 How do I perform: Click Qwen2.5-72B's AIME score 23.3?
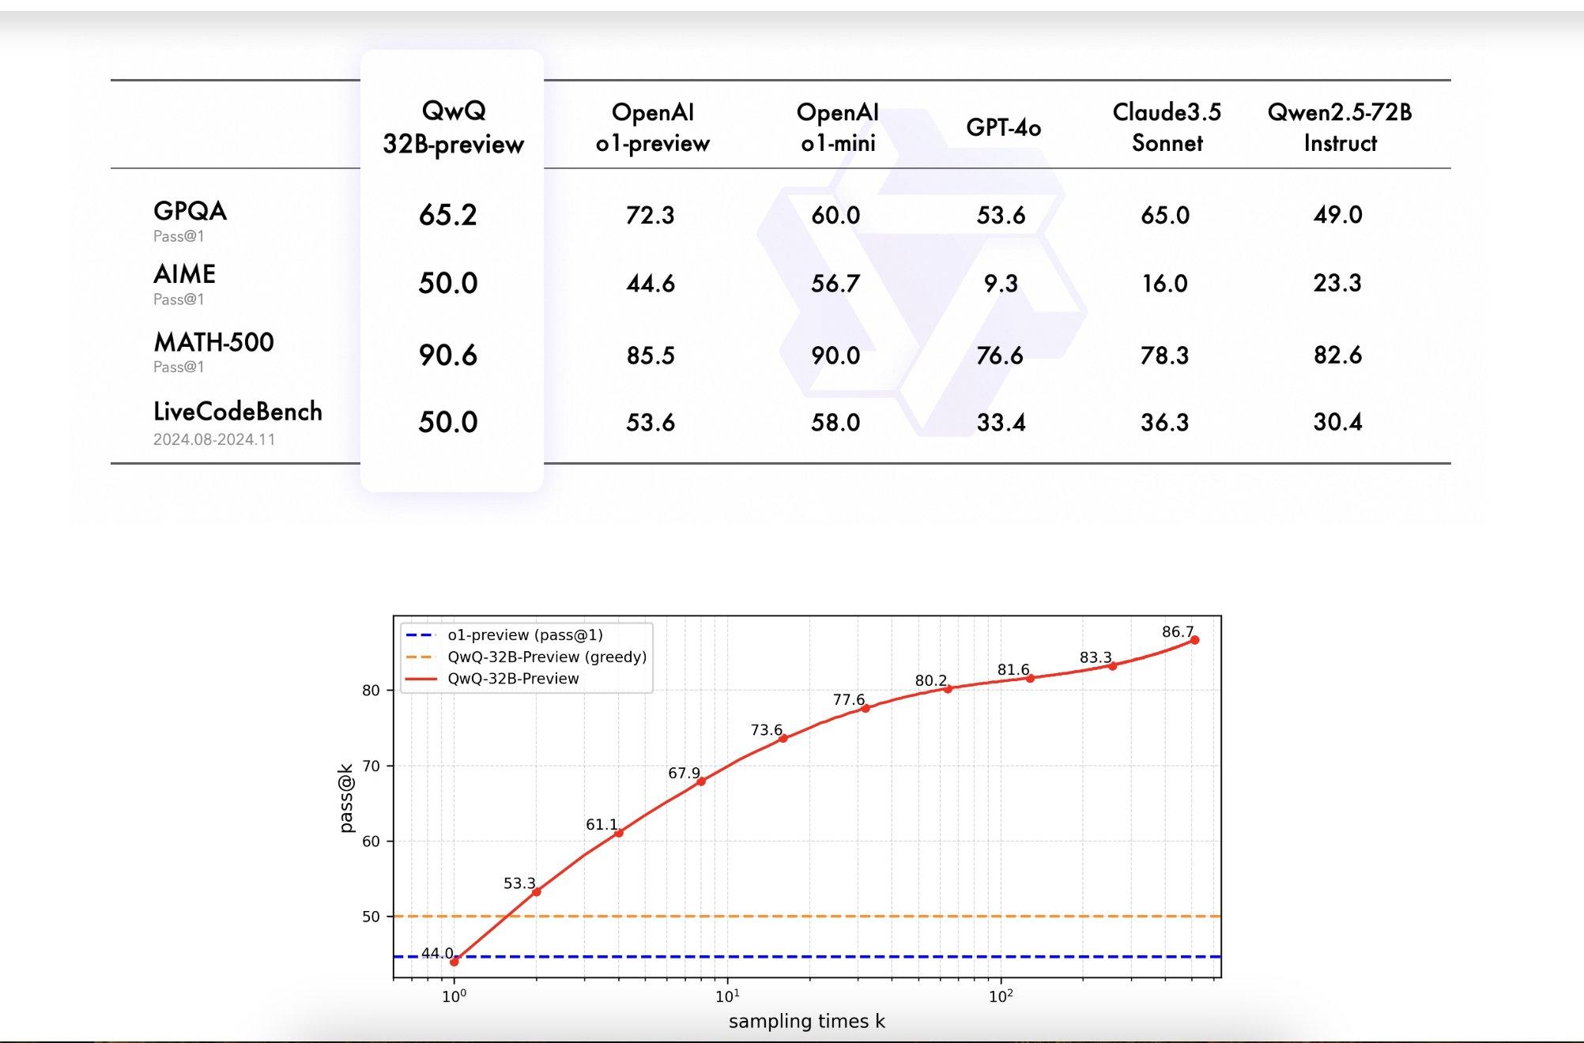[1337, 282]
